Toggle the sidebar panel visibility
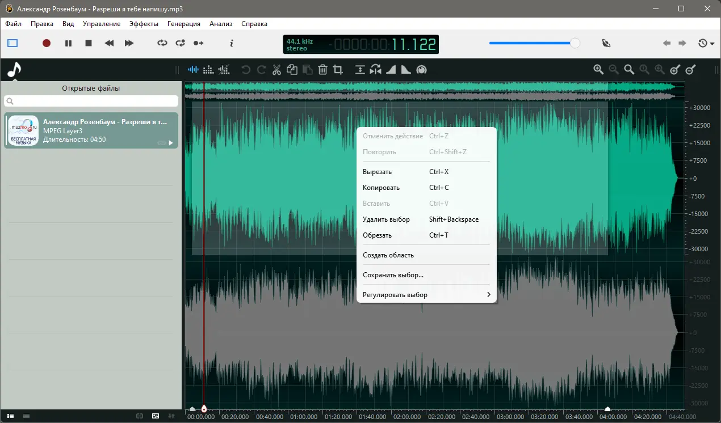 click(12, 43)
